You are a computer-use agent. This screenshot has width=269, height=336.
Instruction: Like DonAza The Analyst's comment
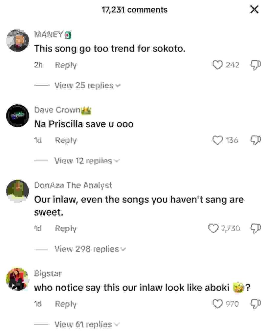(214, 228)
